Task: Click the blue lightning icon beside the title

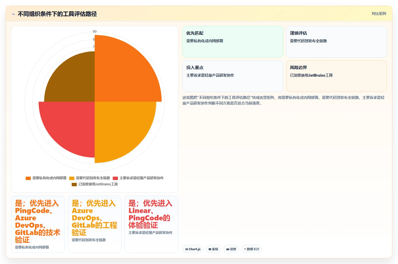Action: coord(13,14)
